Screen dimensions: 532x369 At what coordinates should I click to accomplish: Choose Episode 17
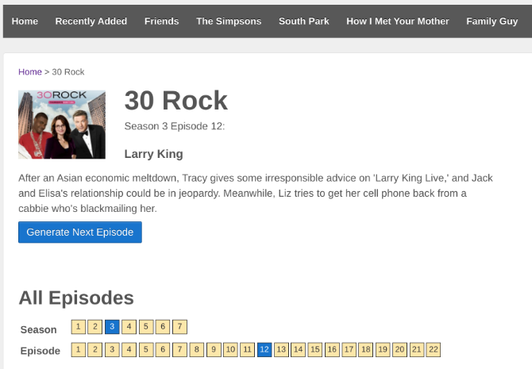tap(349, 350)
